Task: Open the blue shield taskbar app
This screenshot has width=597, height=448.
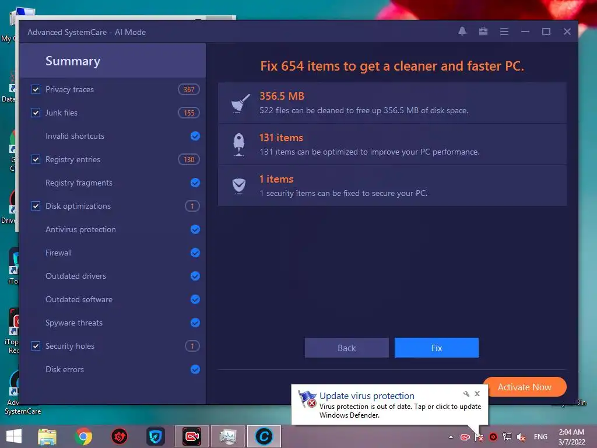Action: [x=155, y=436]
